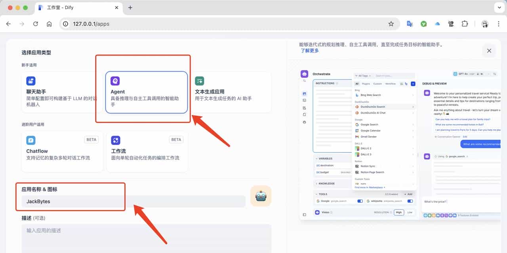Open a new browser tab
The height and width of the screenshot is (253, 507).
[x=130, y=8]
